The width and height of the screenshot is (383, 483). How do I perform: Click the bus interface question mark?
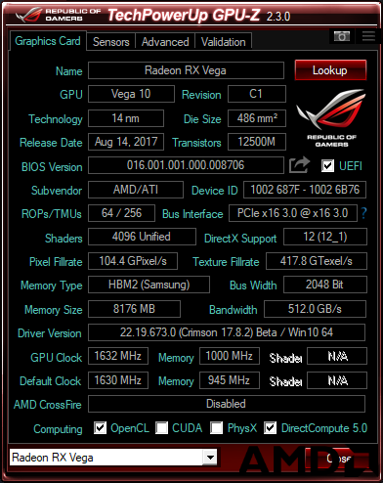363,213
